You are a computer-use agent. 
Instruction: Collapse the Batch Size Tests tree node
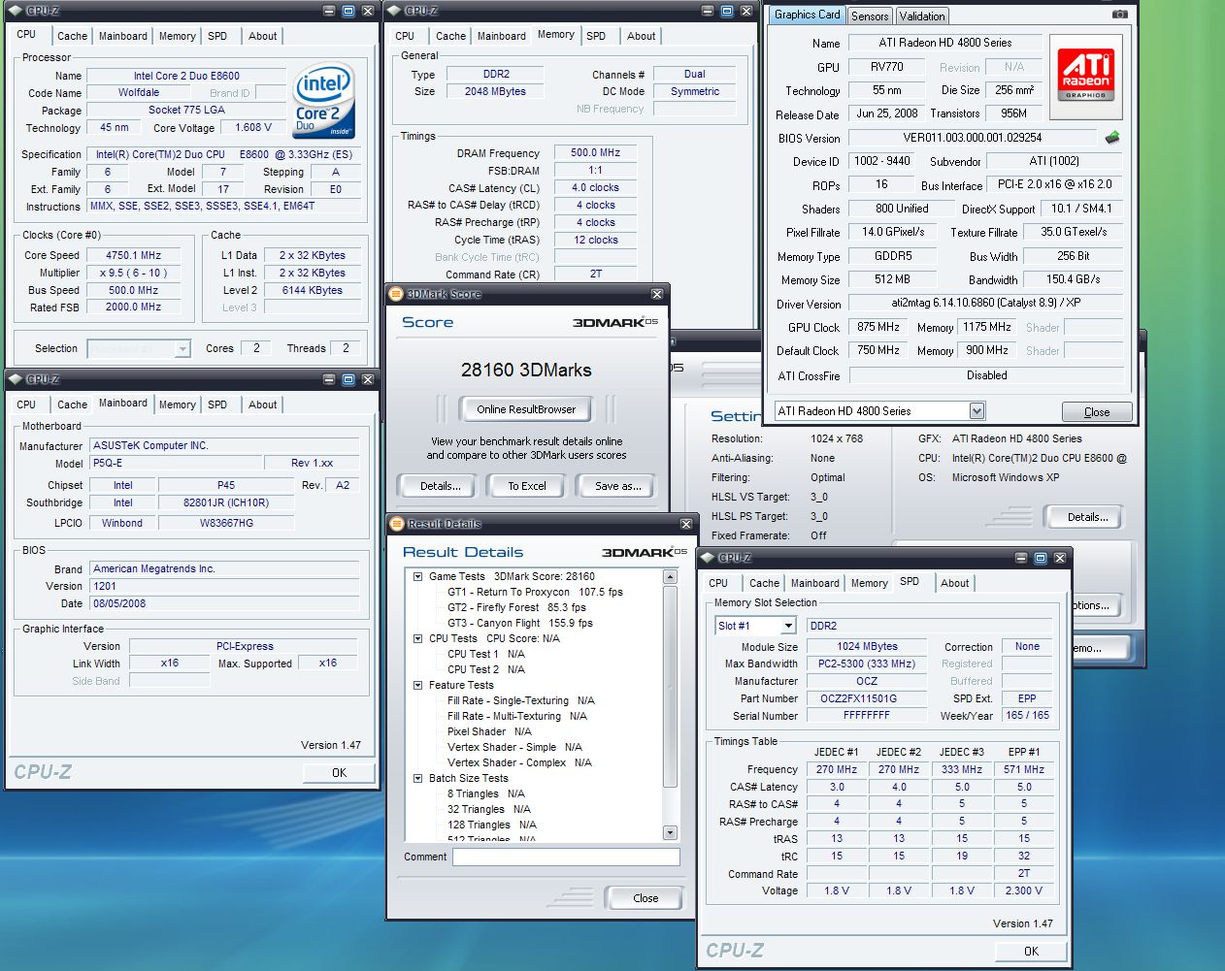click(x=418, y=778)
